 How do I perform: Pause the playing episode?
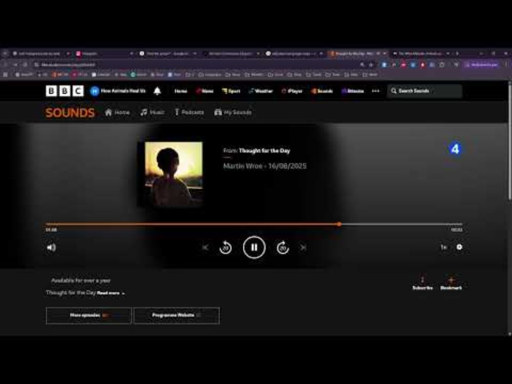pos(254,247)
